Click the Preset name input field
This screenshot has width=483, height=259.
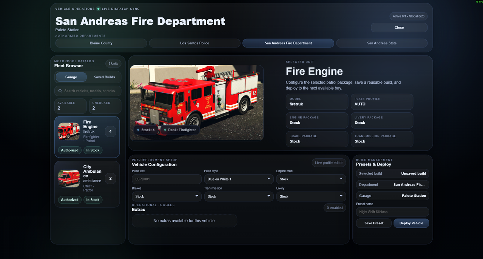click(392, 212)
